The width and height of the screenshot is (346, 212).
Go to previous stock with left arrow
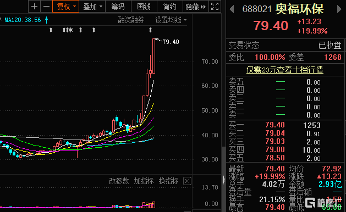(232, 9)
